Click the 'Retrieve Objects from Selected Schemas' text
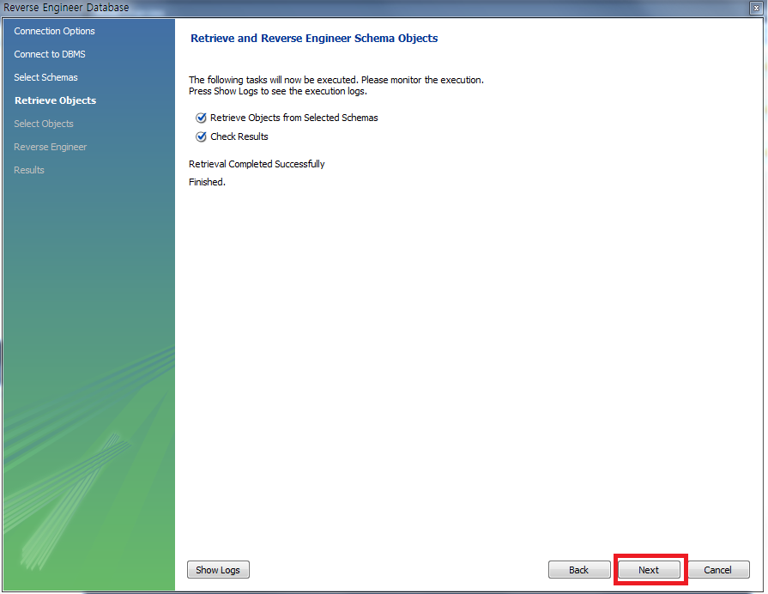 pos(293,118)
